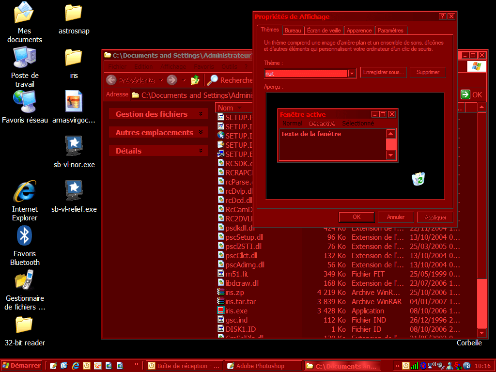Image resolution: width=496 pixels, height=372 pixels.
Task: Select the Poste de travail icon
Action: coord(25,58)
